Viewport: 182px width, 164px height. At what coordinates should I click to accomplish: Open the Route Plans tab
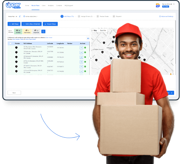(35, 6)
